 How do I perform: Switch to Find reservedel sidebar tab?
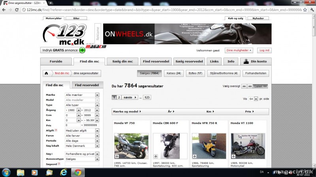point(87,85)
